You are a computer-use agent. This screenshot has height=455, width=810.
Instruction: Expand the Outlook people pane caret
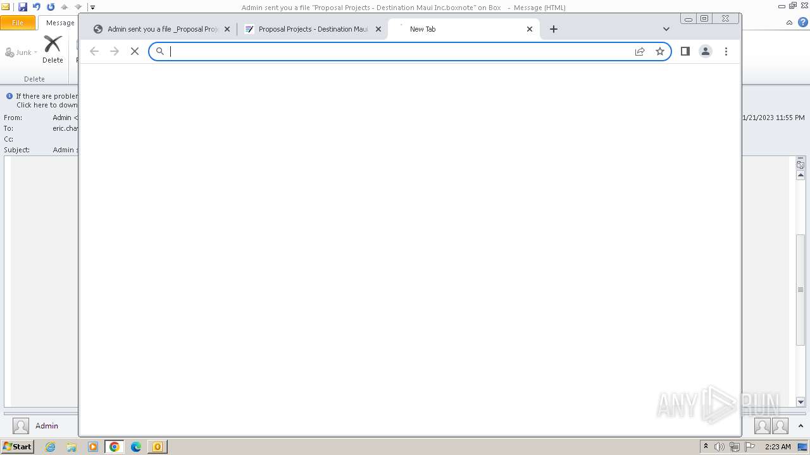801,426
